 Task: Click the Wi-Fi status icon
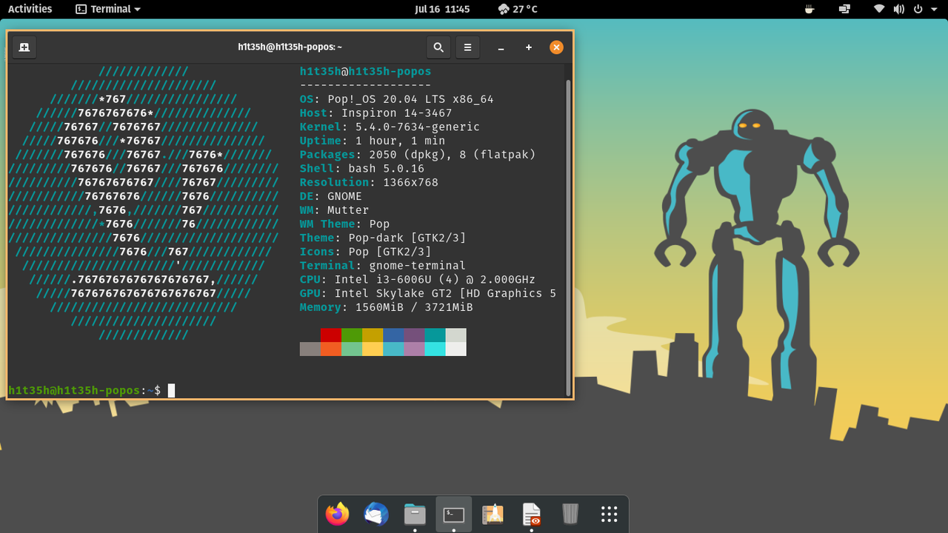pyautogui.click(x=879, y=9)
